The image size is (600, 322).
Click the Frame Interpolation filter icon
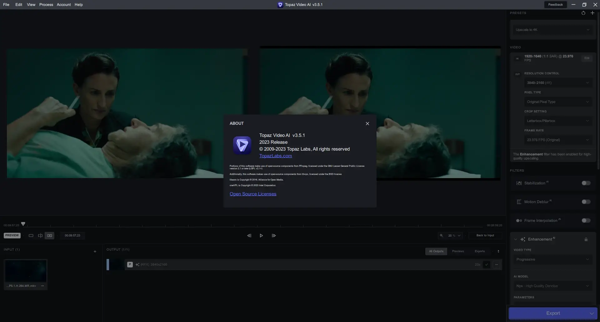pyautogui.click(x=519, y=221)
